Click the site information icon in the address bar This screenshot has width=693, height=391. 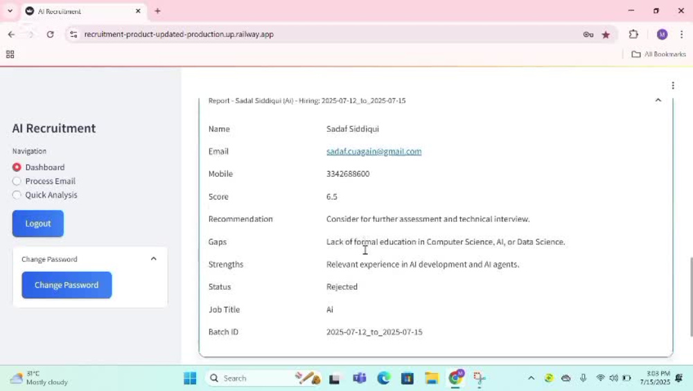click(x=73, y=34)
